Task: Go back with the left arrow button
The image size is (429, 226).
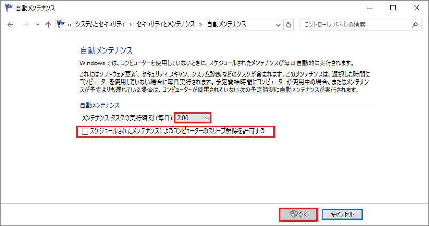Action: 10,25
